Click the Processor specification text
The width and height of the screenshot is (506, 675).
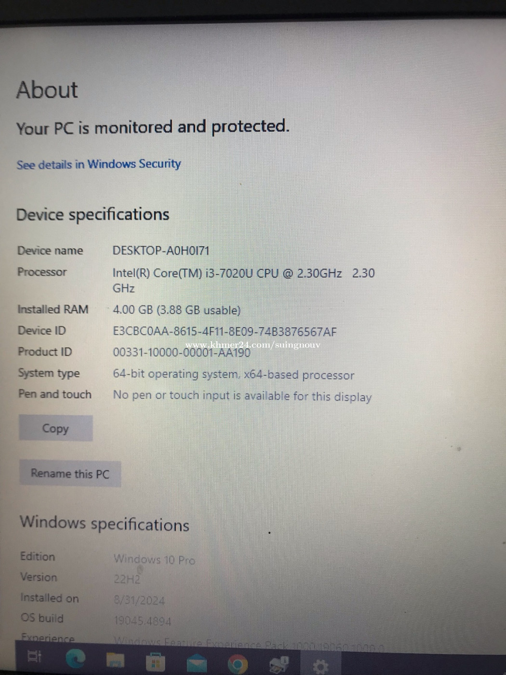tap(243, 280)
